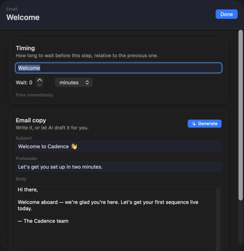Click the Body text area scrollbar
This screenshot has height=251, width=244.
tap(218, 219)
